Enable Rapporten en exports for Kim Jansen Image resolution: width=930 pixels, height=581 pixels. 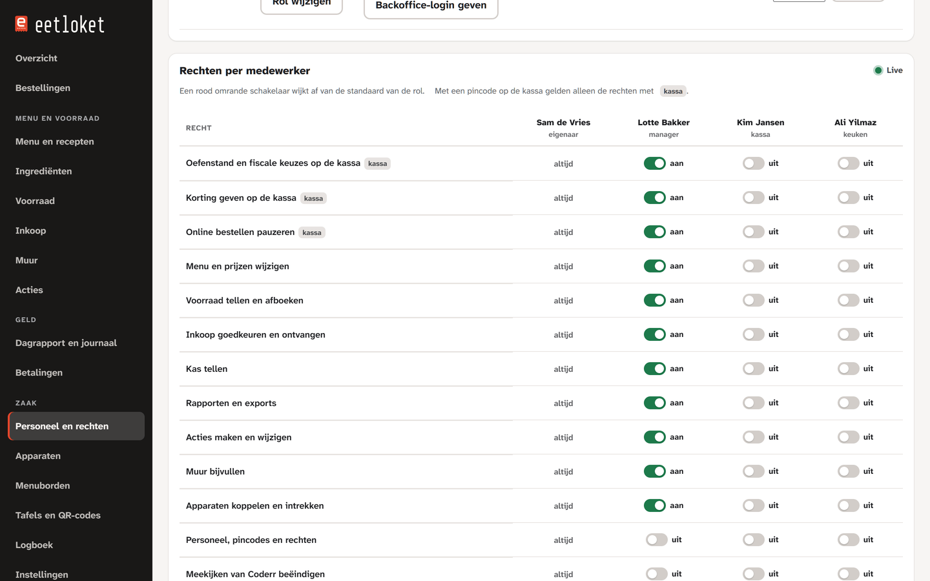(x=753, y=403)
